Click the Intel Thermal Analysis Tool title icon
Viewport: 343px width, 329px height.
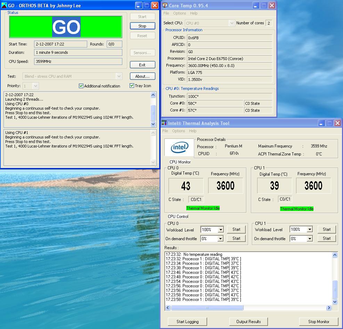(164, 123)
